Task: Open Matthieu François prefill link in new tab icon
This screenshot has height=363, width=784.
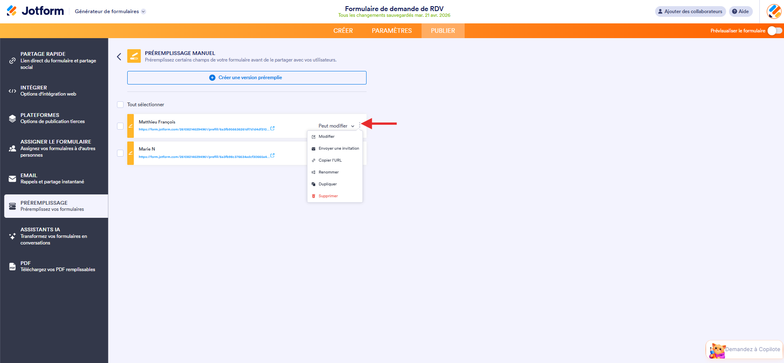Action: (273, 128)
